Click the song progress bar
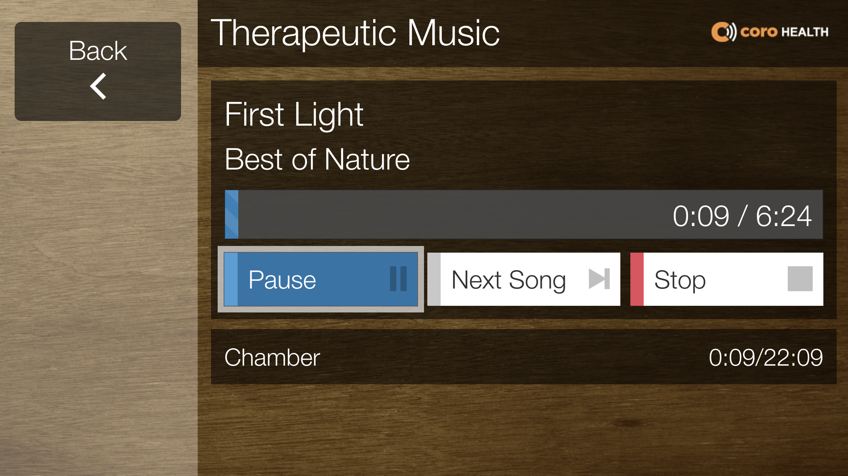The width and height of the screenshot is (848, 476). pyautogui.click(x=524, y=214)
